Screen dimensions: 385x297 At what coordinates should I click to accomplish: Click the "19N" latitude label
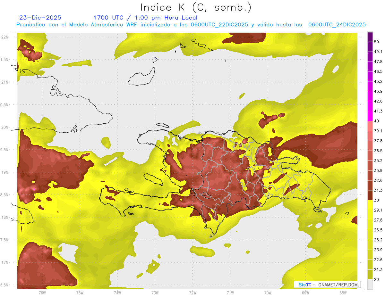point(5,172)
